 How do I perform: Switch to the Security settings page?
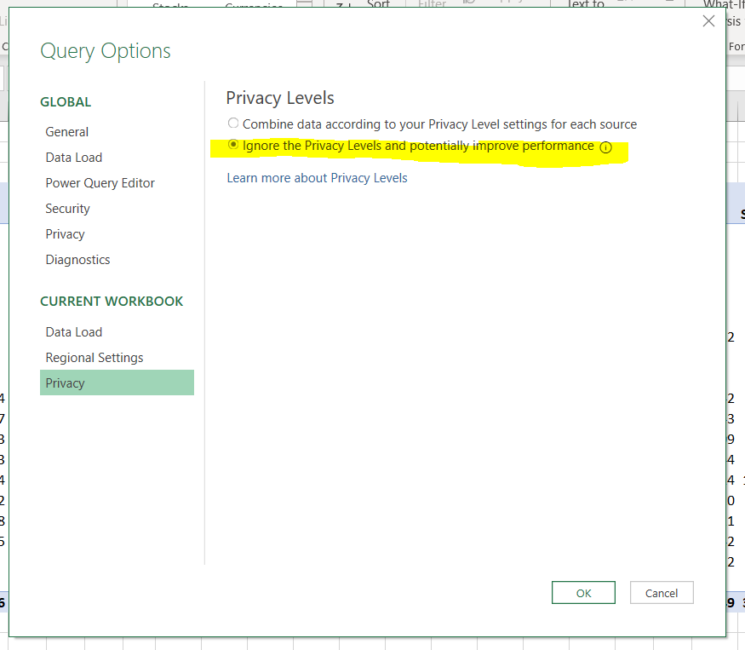pos(68,209)
